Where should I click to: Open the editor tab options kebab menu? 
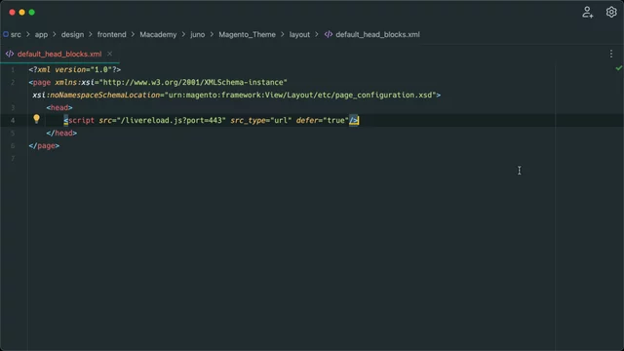[x=611, y=54]
